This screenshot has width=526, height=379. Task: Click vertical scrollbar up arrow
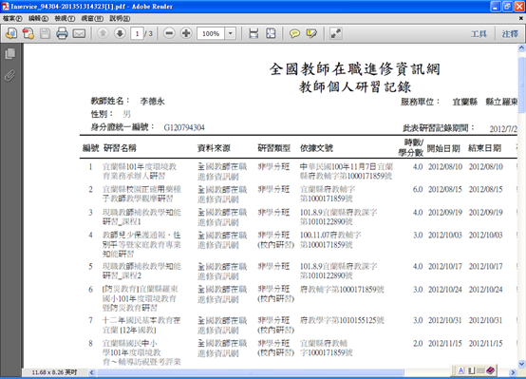point(521,47)
